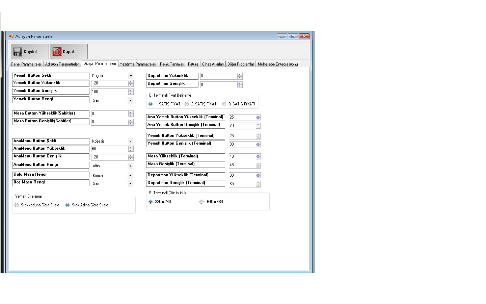Click the AnaMenu Button Genişlik value field
This screenshot has height=304, width=486.
(110, 157)
